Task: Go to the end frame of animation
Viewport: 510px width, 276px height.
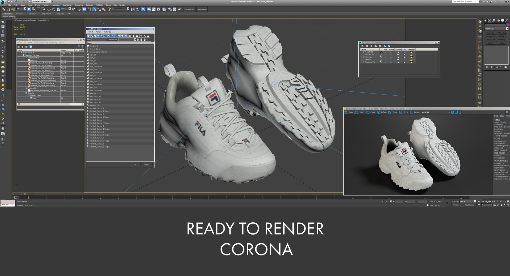Action: click(x=493, y=201)
